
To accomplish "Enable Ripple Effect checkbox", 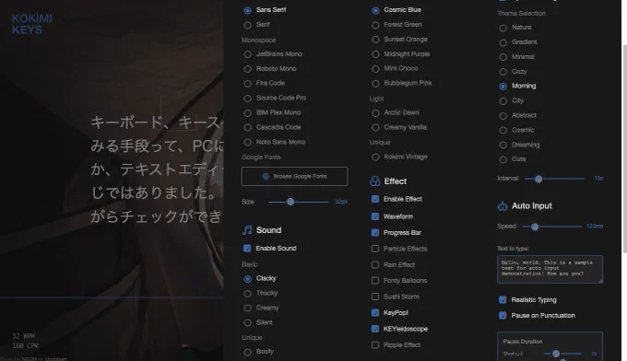I will 374,345.
